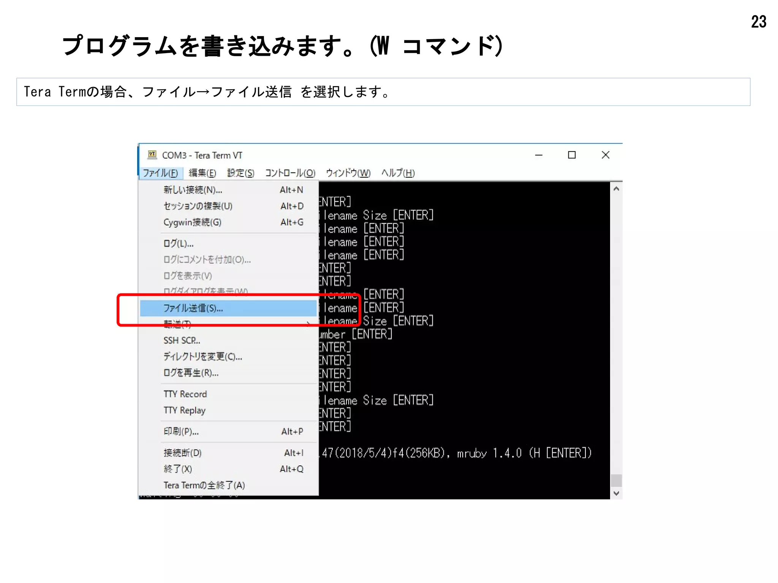Choose Cygwin接続(G) from the menu
The image size is (778, 583).
(x=228, y=222)
